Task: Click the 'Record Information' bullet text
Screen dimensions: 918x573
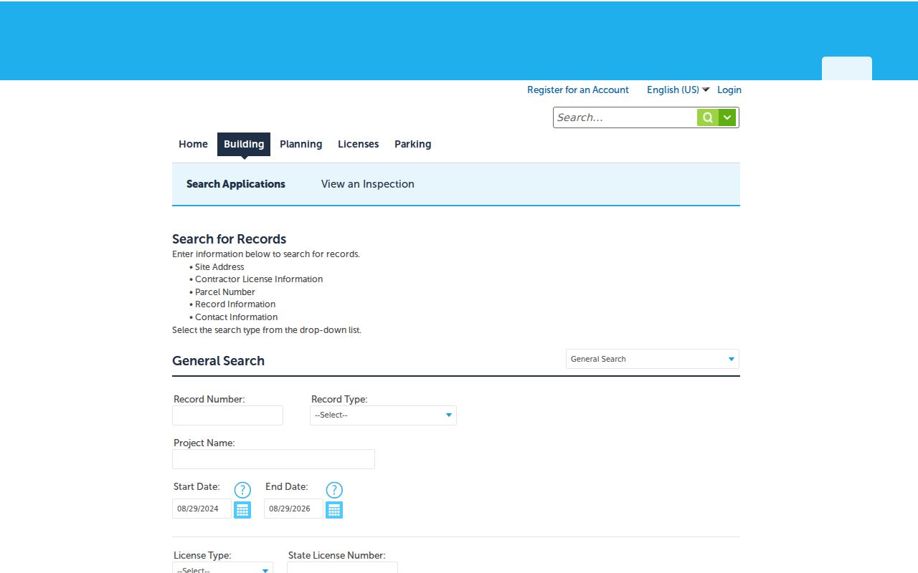Action: click(x=235, y=304)
